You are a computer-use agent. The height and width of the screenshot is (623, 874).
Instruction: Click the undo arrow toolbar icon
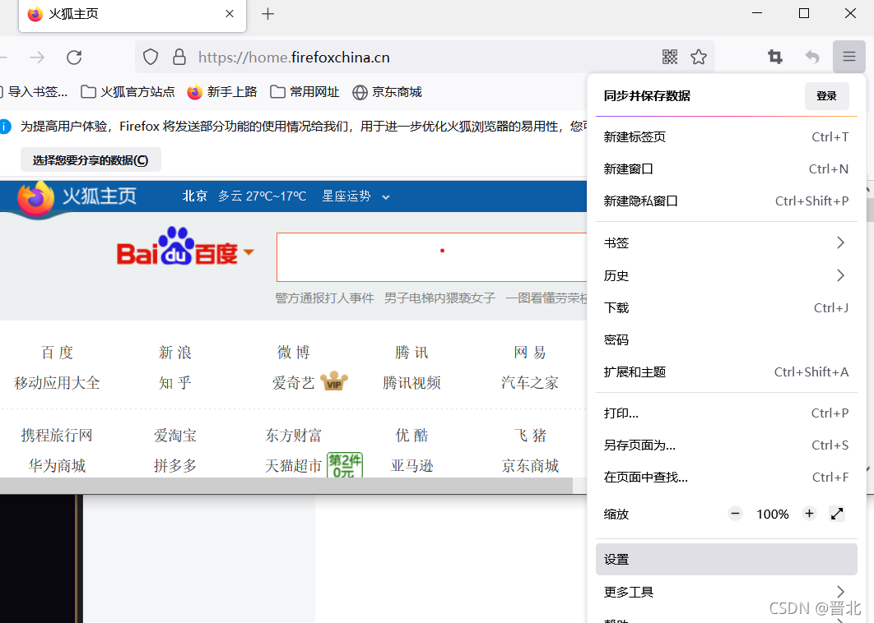tap(812, 57)
